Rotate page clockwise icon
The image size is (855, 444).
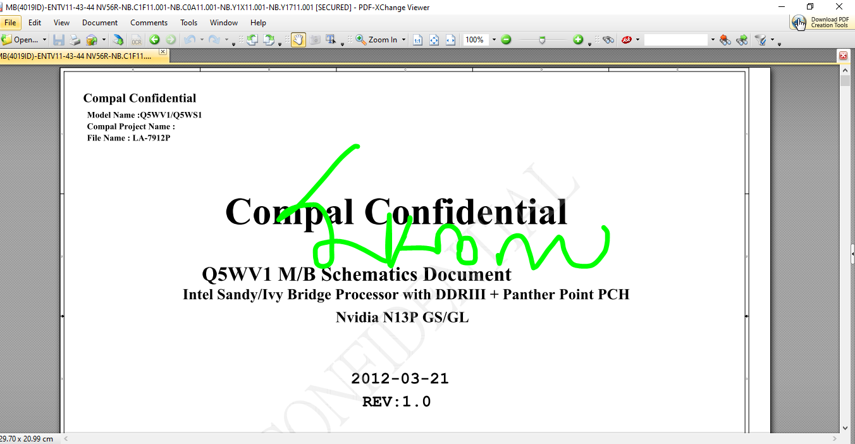(x=269, y=40)
